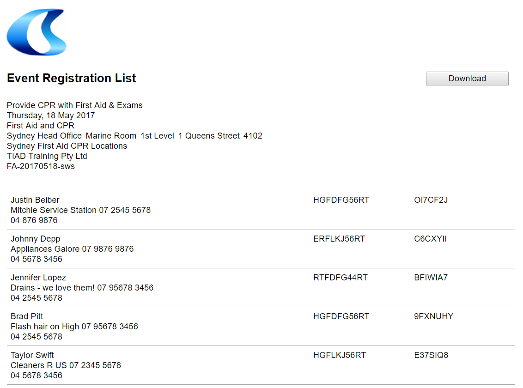Click on Taylor Swift's name
The height and width of the screenshot is (388, 523).
point(32,355)
